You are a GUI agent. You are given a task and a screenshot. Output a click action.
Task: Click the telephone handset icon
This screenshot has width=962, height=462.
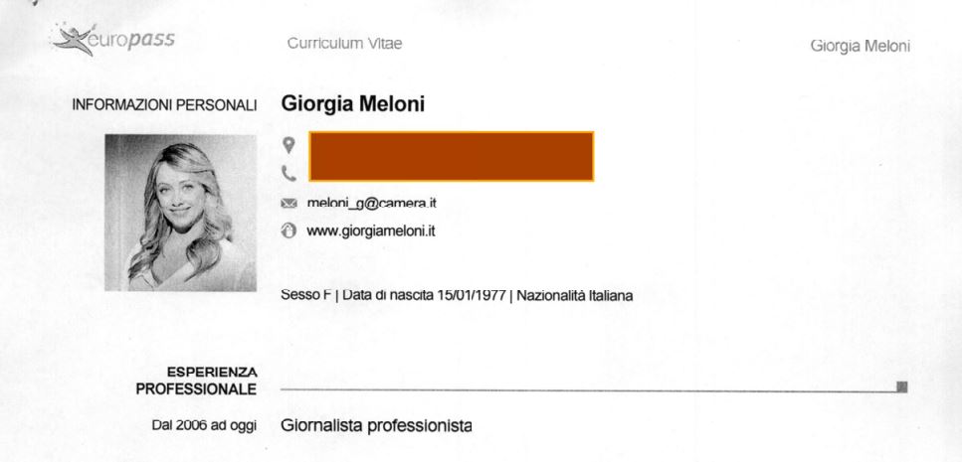pos(289,174)
